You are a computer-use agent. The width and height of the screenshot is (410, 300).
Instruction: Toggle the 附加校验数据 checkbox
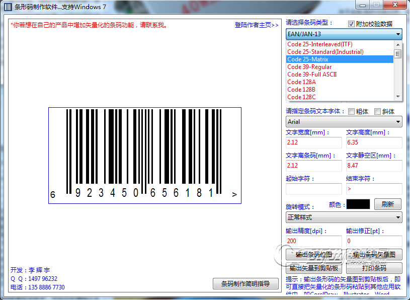pyautogui.click(x=351, y=24)
